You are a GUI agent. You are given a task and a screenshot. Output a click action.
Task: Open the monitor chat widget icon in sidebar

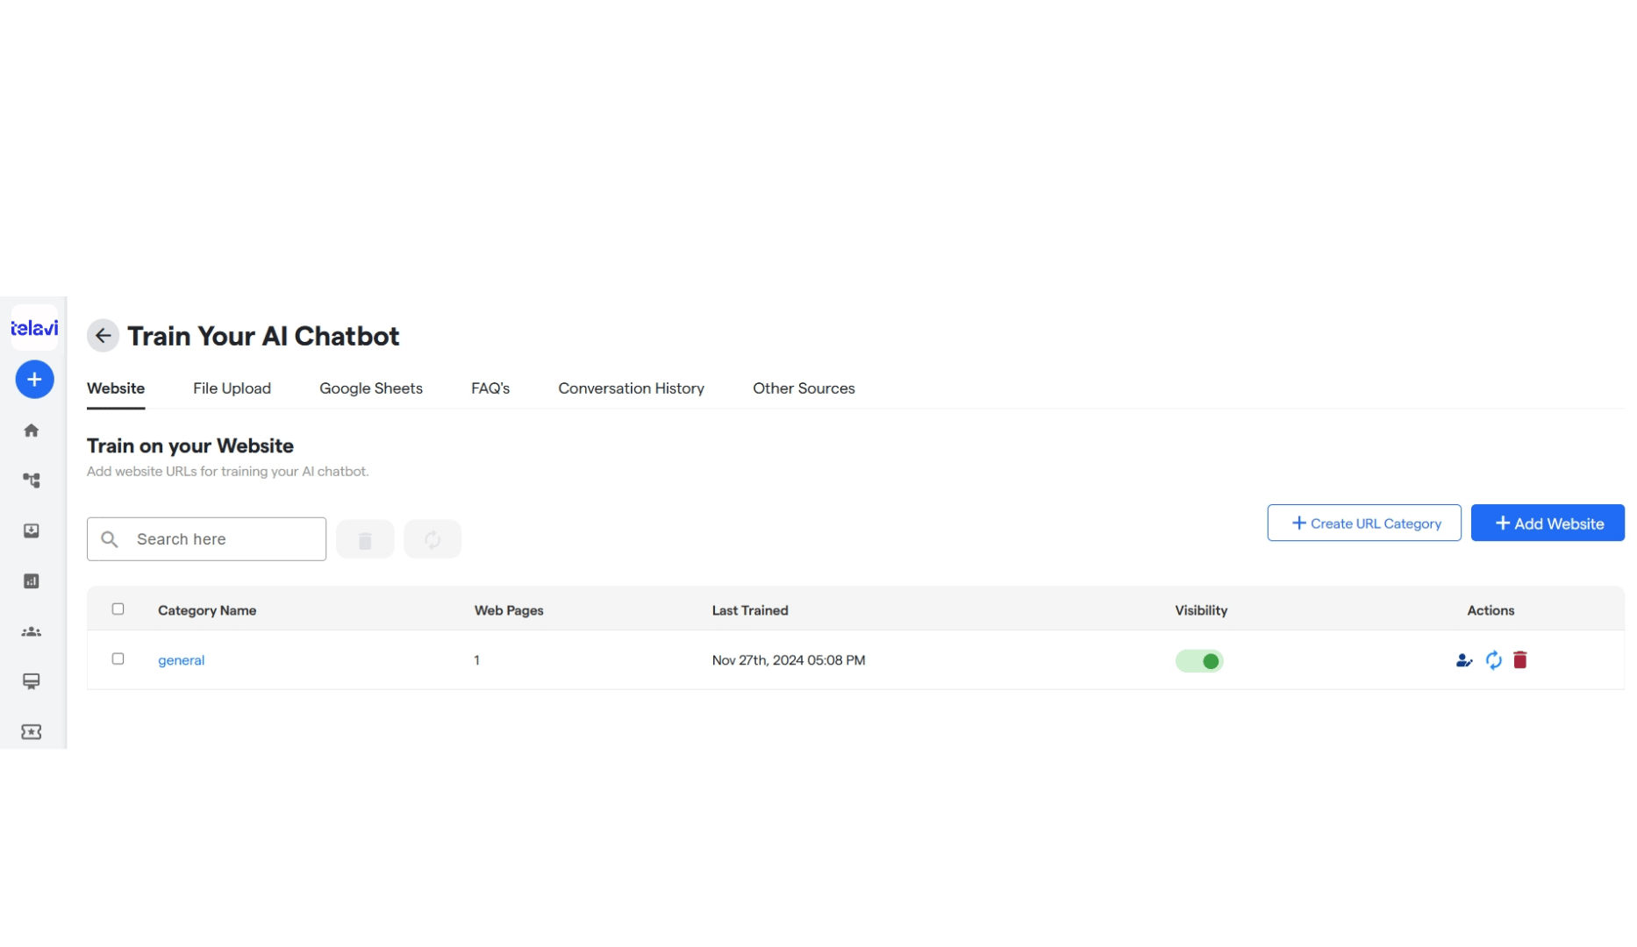(32, 682)
